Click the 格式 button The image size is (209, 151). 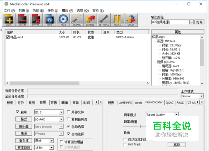point(24,119)
